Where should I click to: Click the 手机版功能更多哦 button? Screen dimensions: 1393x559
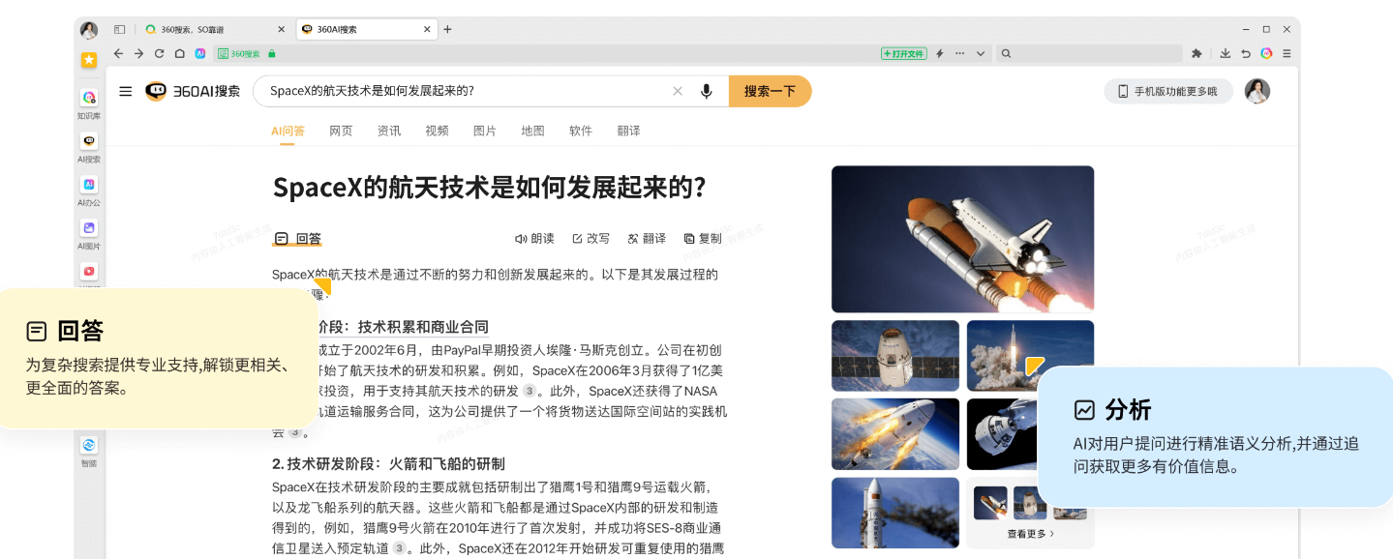(1168, 91)
